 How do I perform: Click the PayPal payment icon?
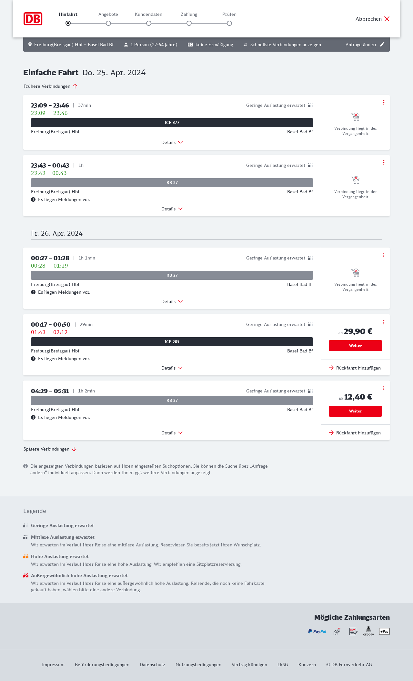tap(317, 631)
